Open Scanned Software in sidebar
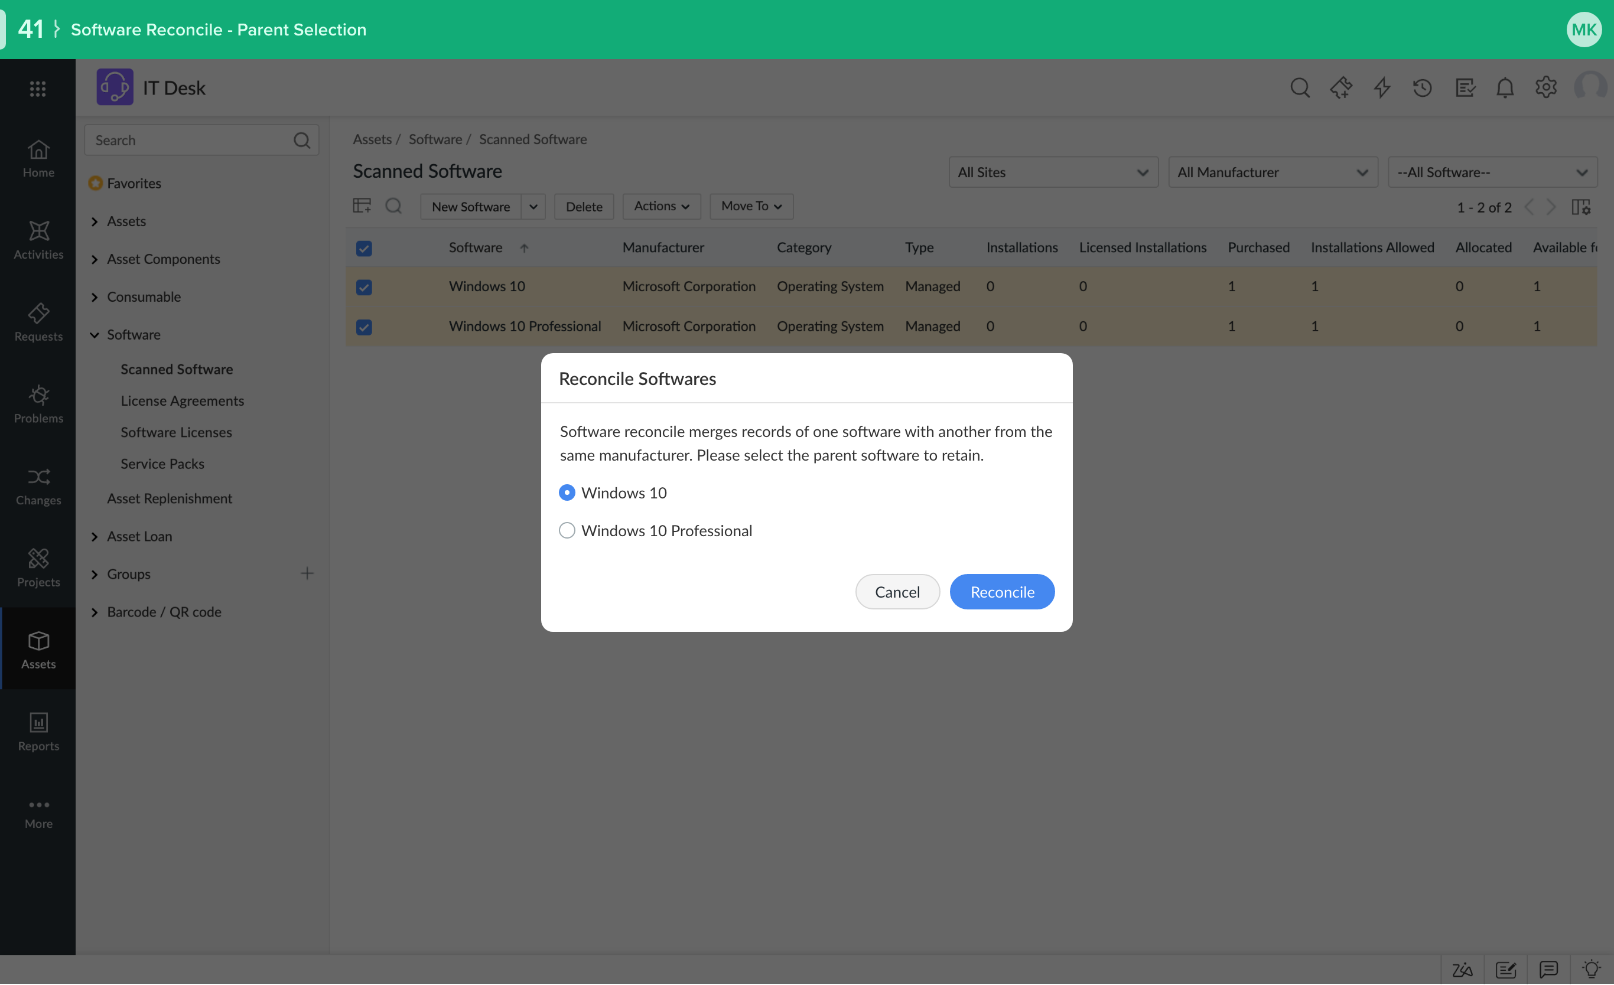This screenshot has height=985, width=1614. (x=177, y=370)
